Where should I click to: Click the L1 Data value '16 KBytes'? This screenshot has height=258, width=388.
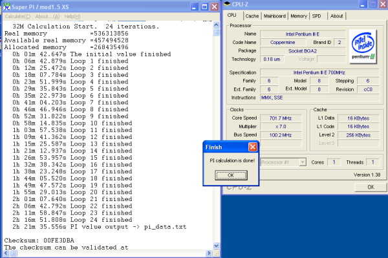click(358, 118)
